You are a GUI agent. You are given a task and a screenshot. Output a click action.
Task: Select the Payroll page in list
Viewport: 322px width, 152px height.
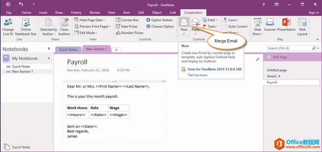click(x=291, y=82)
